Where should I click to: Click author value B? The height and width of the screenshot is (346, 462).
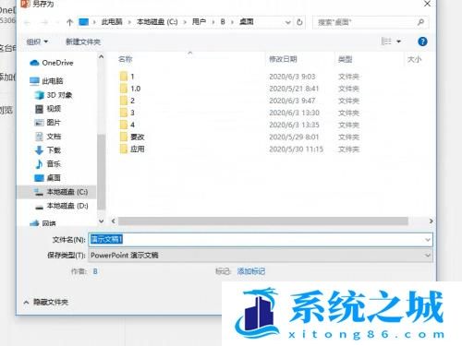coord(95,271)
